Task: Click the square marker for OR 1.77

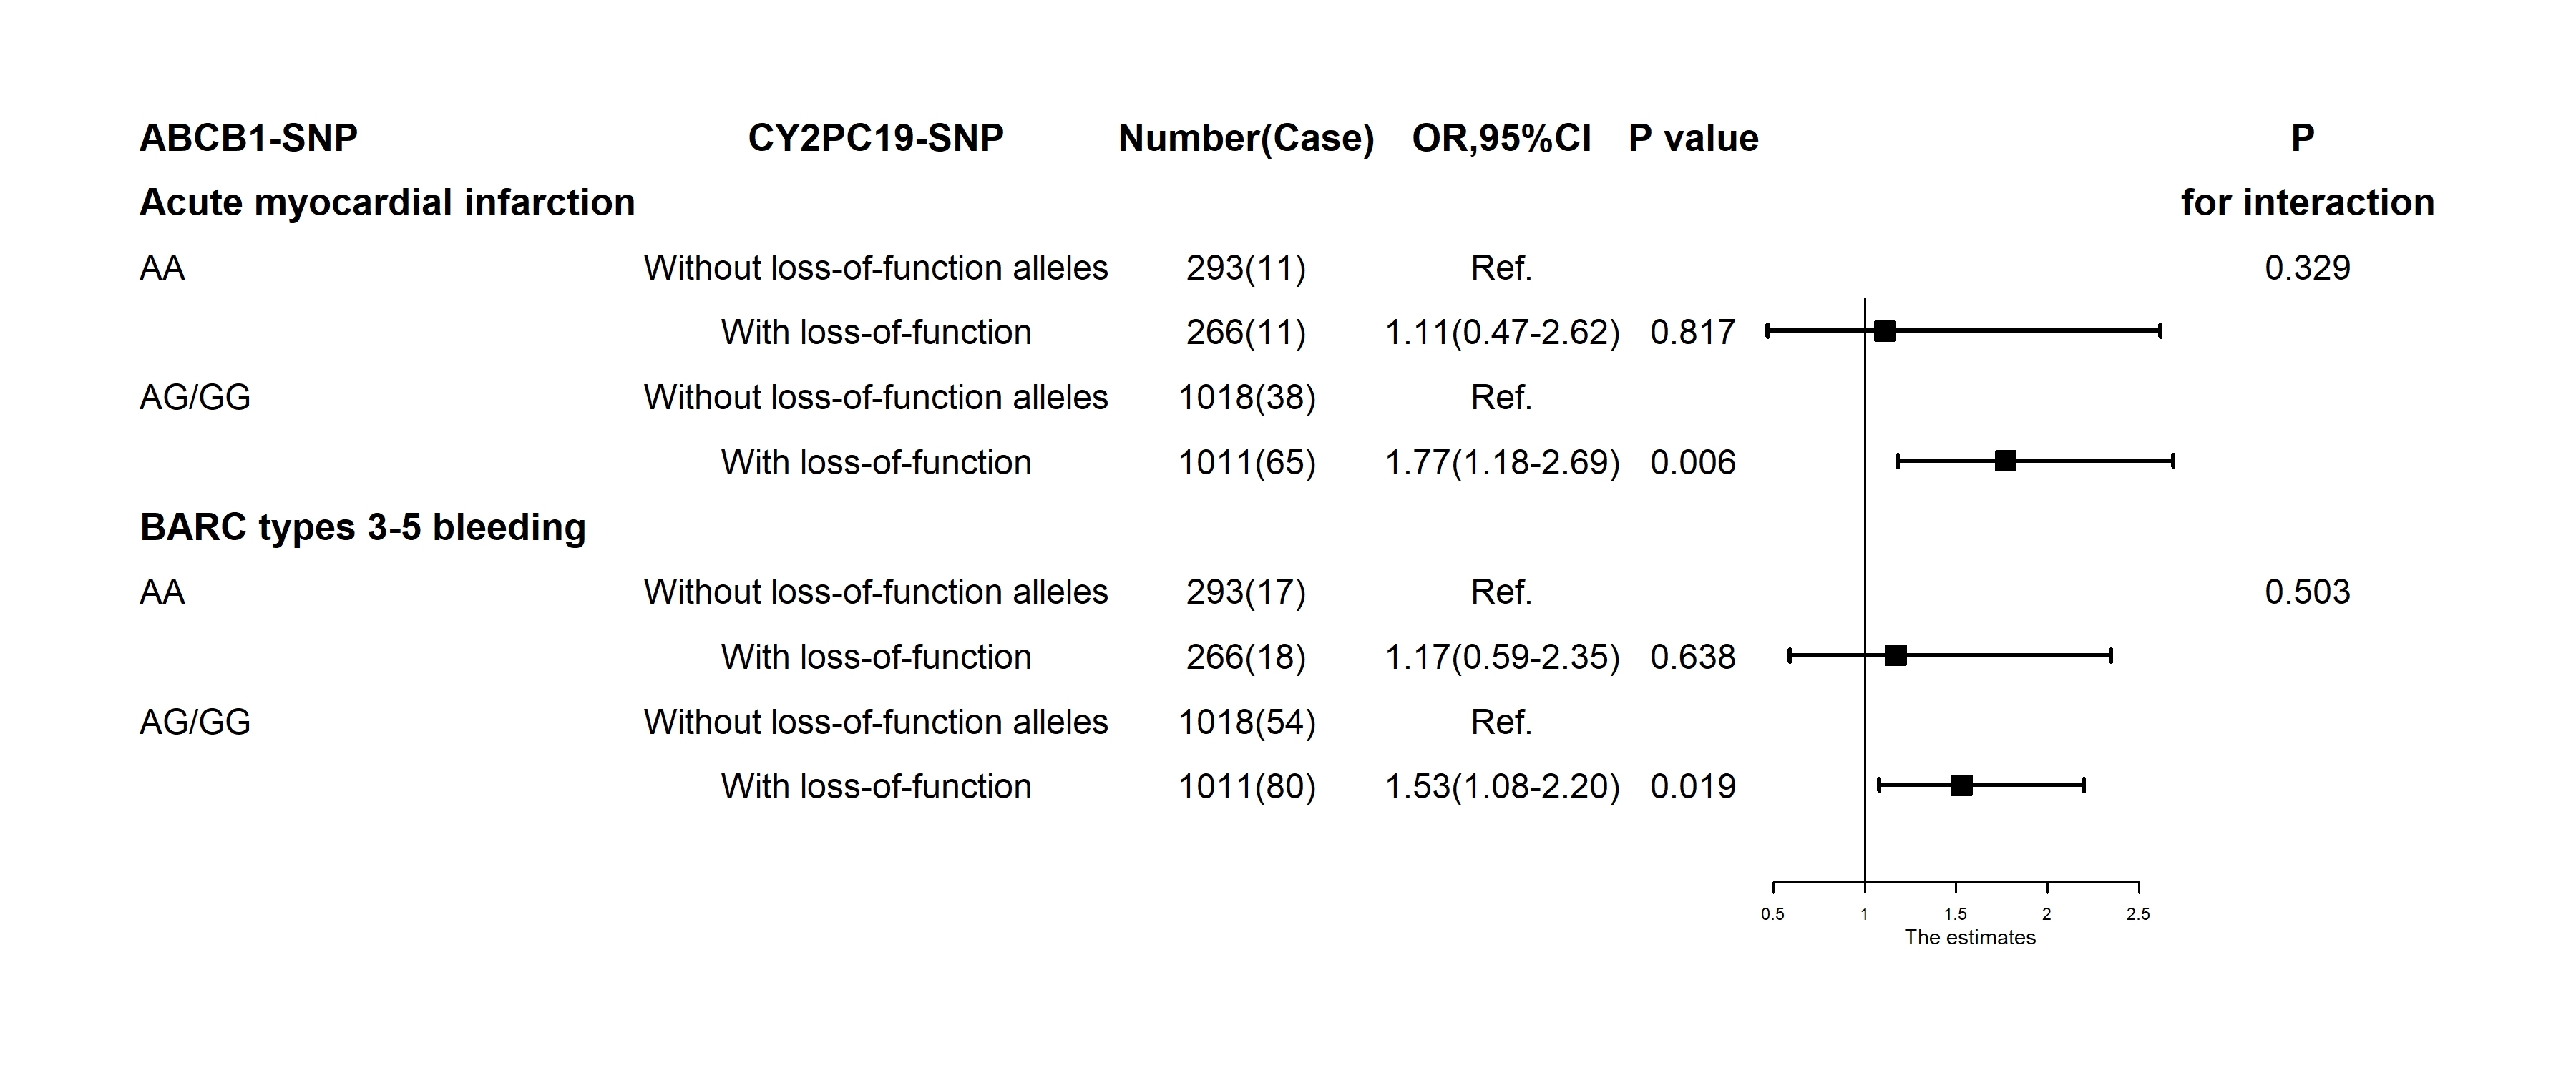Action: point(2005,461)
